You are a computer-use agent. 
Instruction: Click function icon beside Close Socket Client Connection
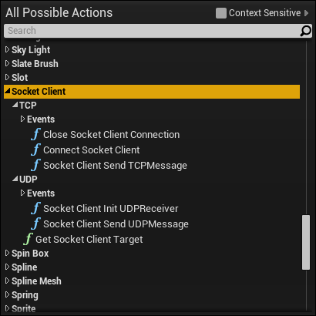[35, 134]
